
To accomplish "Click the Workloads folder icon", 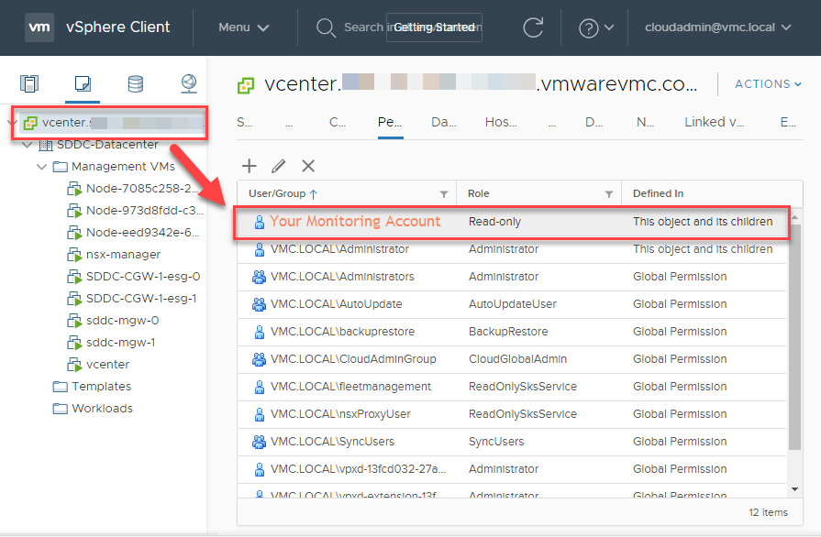I will [x=61, y=409].
